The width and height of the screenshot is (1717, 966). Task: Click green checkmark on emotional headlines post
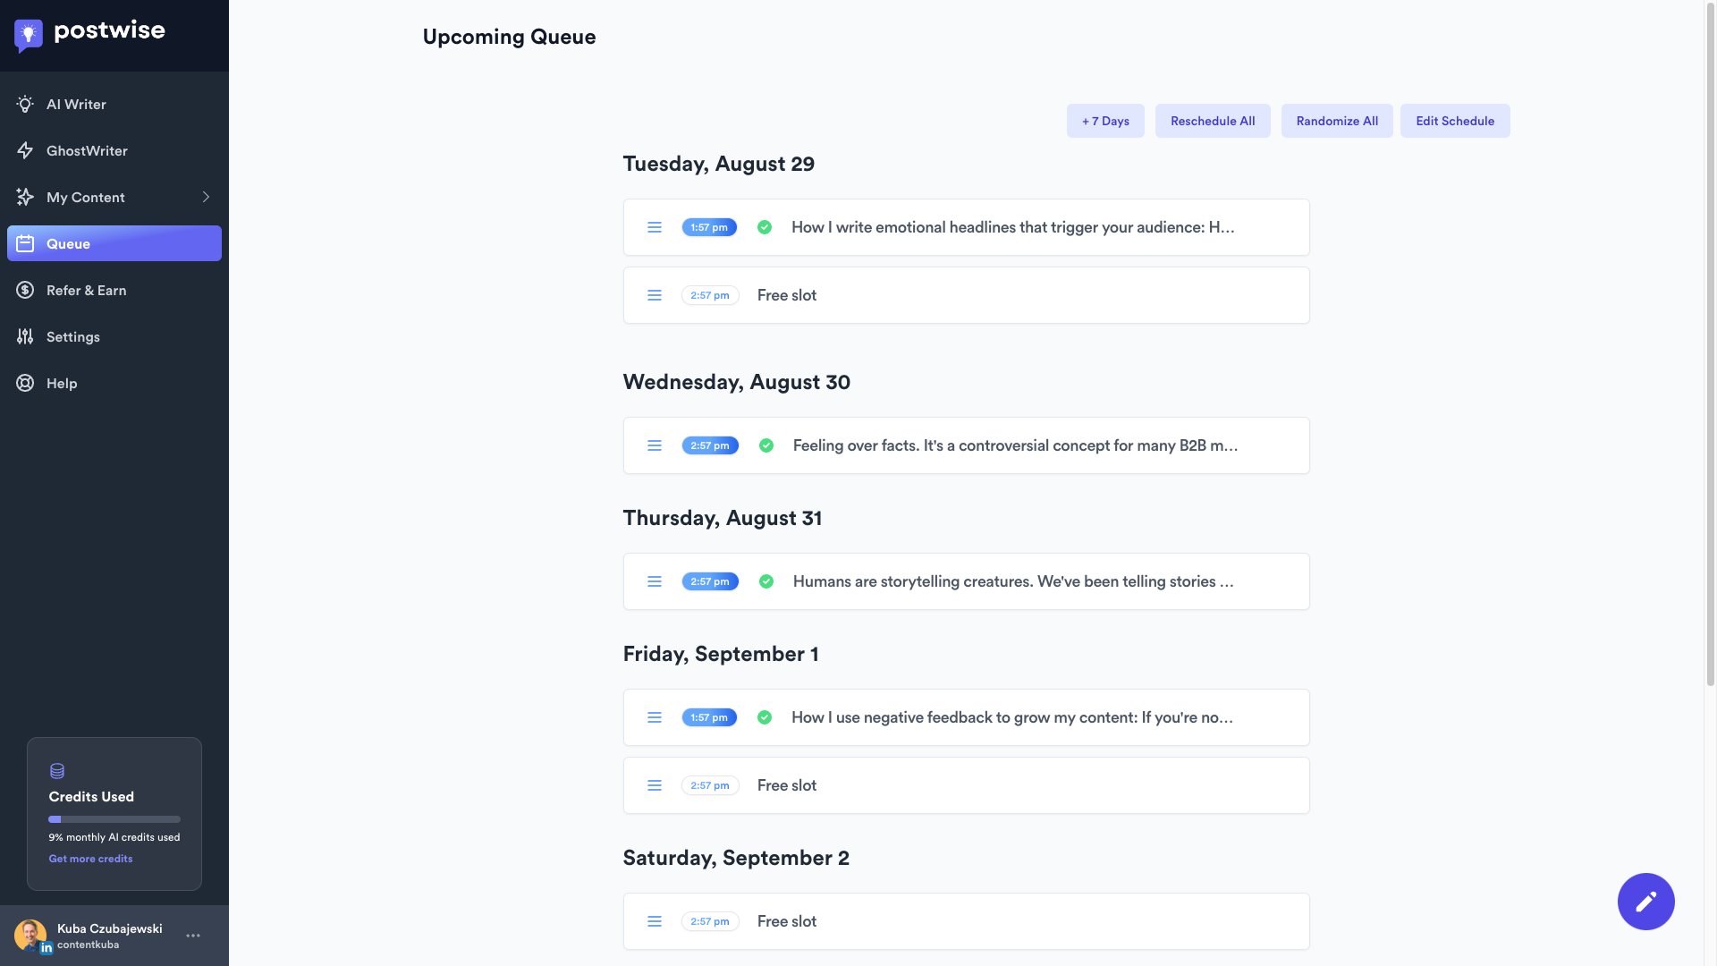tap(765, 227)
